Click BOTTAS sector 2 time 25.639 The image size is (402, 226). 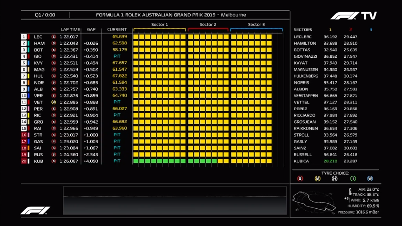coord(350,50)
